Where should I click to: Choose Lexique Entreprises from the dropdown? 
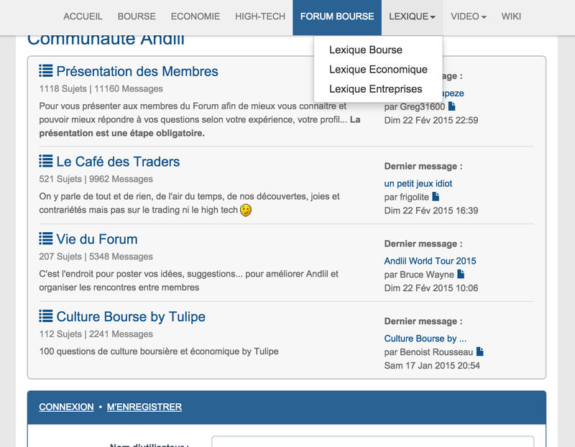click(x=375, y=89)
